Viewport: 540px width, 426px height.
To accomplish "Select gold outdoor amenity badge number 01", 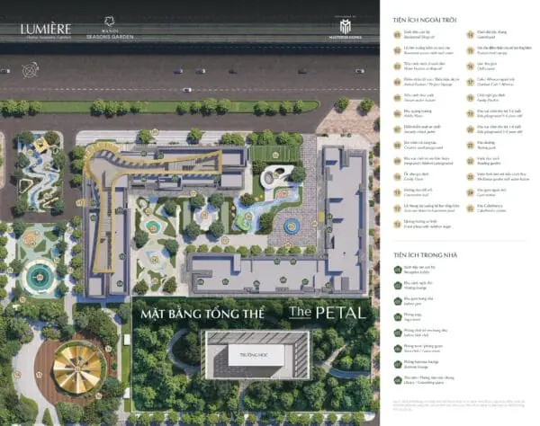I will (397, 34).
